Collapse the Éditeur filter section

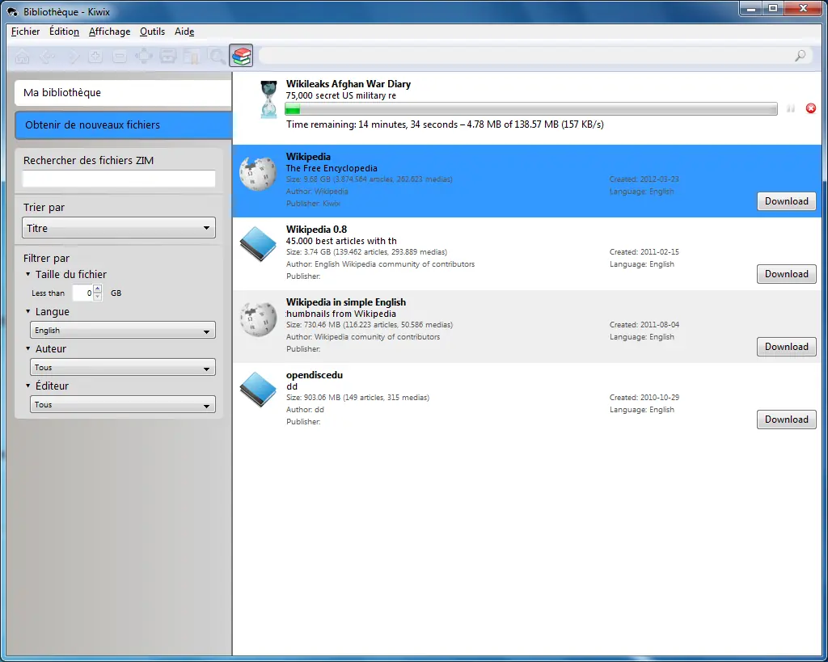click(28, 386)
